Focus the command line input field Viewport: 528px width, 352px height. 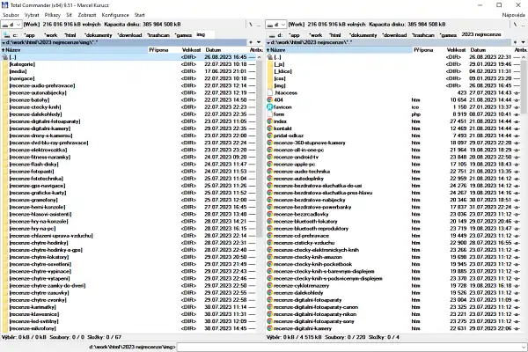[x=348, y=347]
